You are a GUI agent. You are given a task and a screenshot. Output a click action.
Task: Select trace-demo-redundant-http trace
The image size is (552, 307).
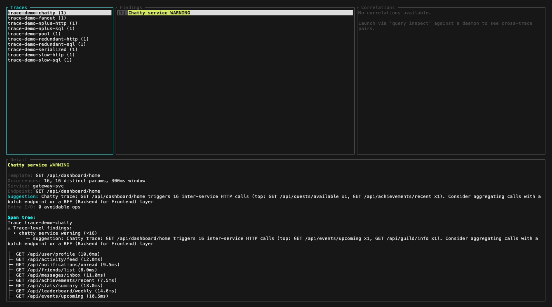pyautogui.click(x=48, y=39)
